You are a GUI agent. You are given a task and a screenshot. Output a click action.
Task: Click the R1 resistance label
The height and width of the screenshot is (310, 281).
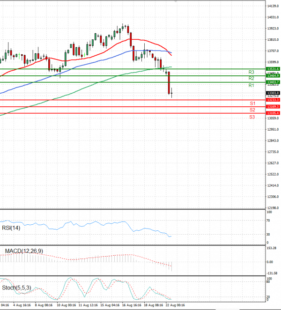pos(251,85)
